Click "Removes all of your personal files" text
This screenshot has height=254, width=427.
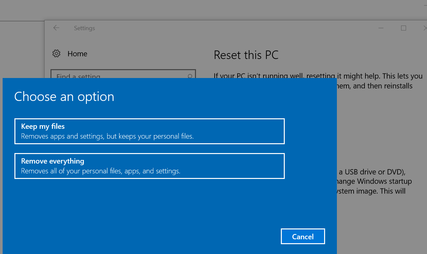click(100, 171)
